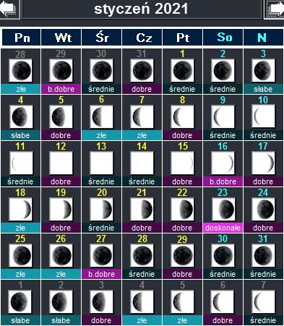
Task: Go to previous month with left arrow
Action: [9, 9]
